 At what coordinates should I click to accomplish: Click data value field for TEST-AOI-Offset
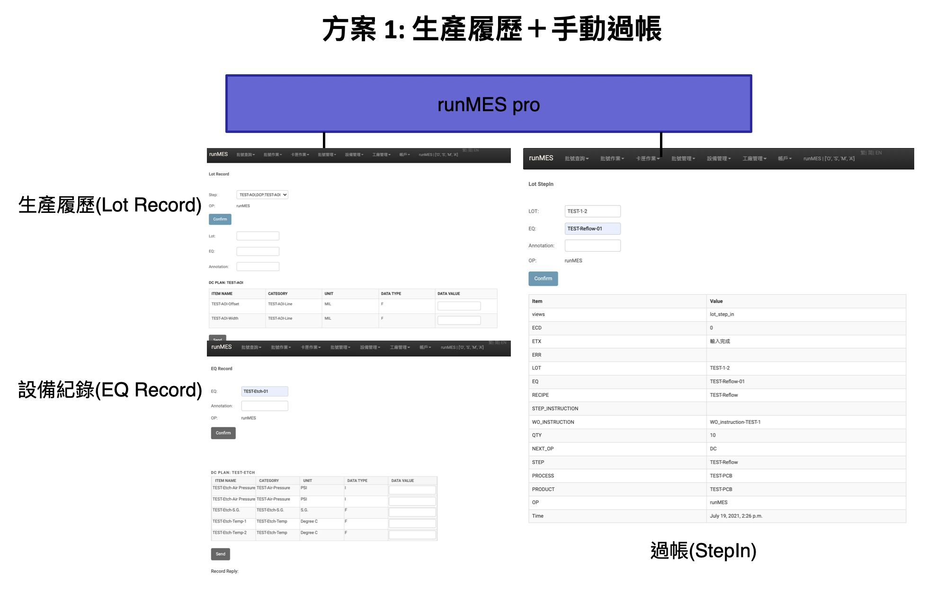tap(459, 306)
